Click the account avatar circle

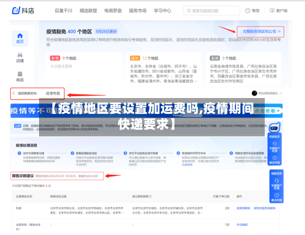(254, 93)
